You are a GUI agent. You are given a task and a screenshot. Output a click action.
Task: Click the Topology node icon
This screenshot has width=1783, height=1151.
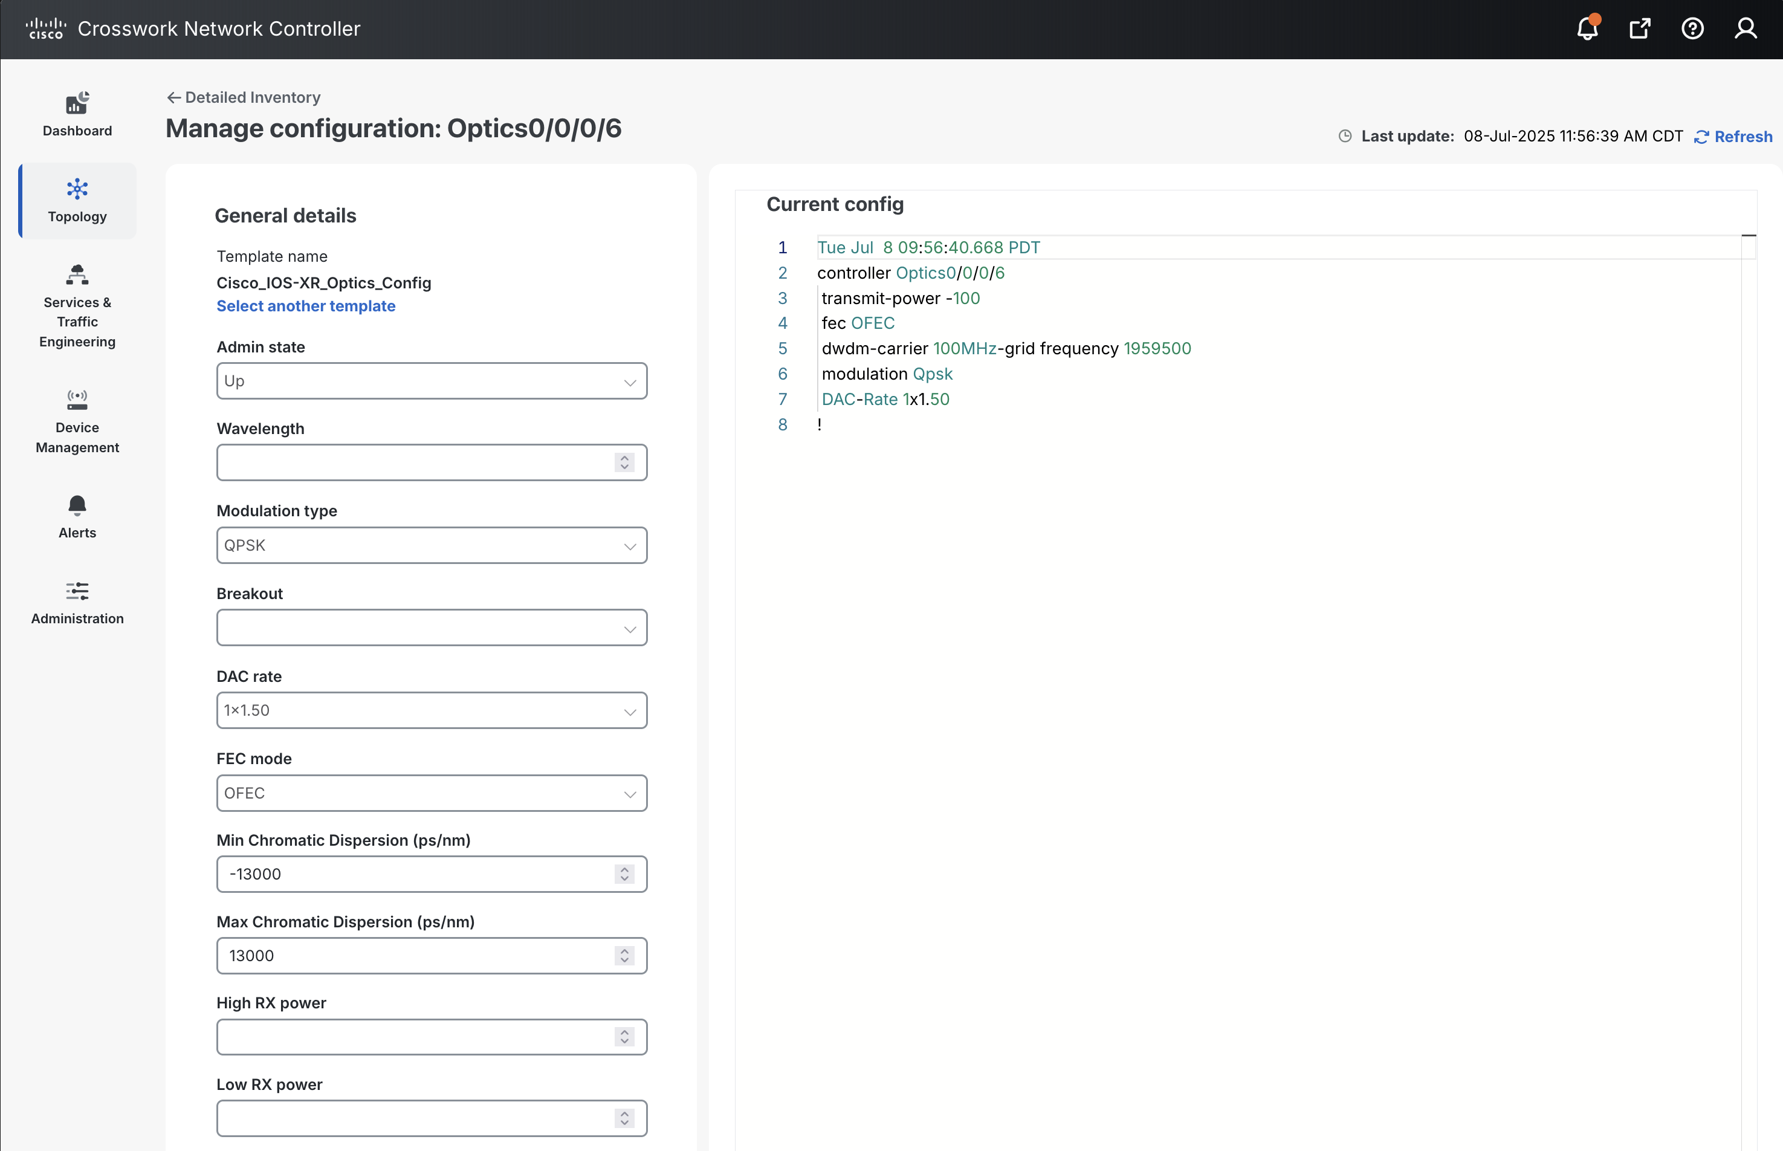(77, 189)
